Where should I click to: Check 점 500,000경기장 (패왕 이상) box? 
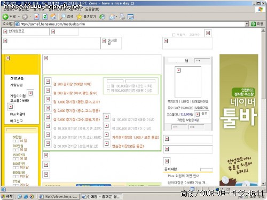108,91
